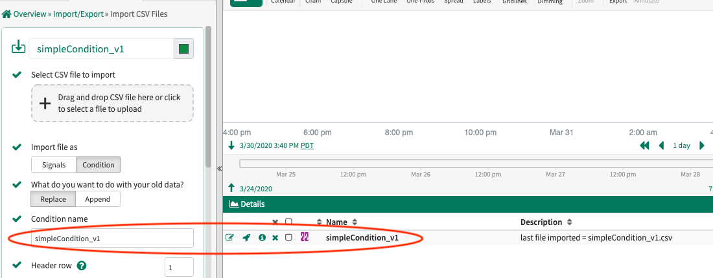The width and height of the screenshot is (713, 278).
Task: Click the edit icon for simpleCondition_v1 row
Action: tap(229, 238)
